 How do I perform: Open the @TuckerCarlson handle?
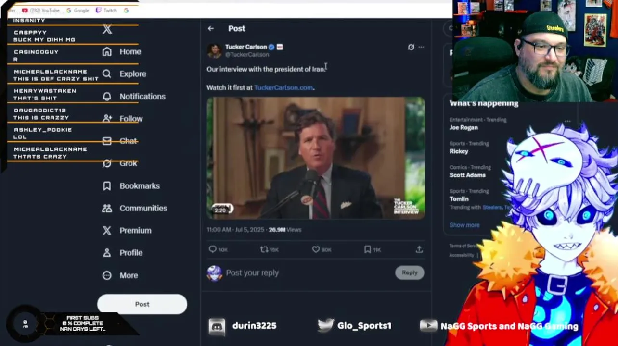pyautogui.click(x=247, y=55)
